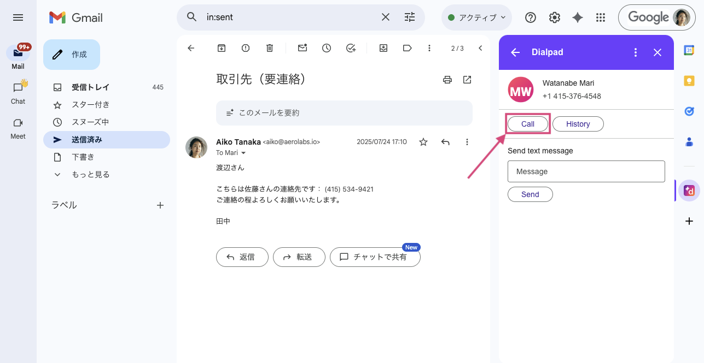Open the Dialpad add-on in side panel
This screenshot has width=704, height=363.
click(x=689, y=191)
